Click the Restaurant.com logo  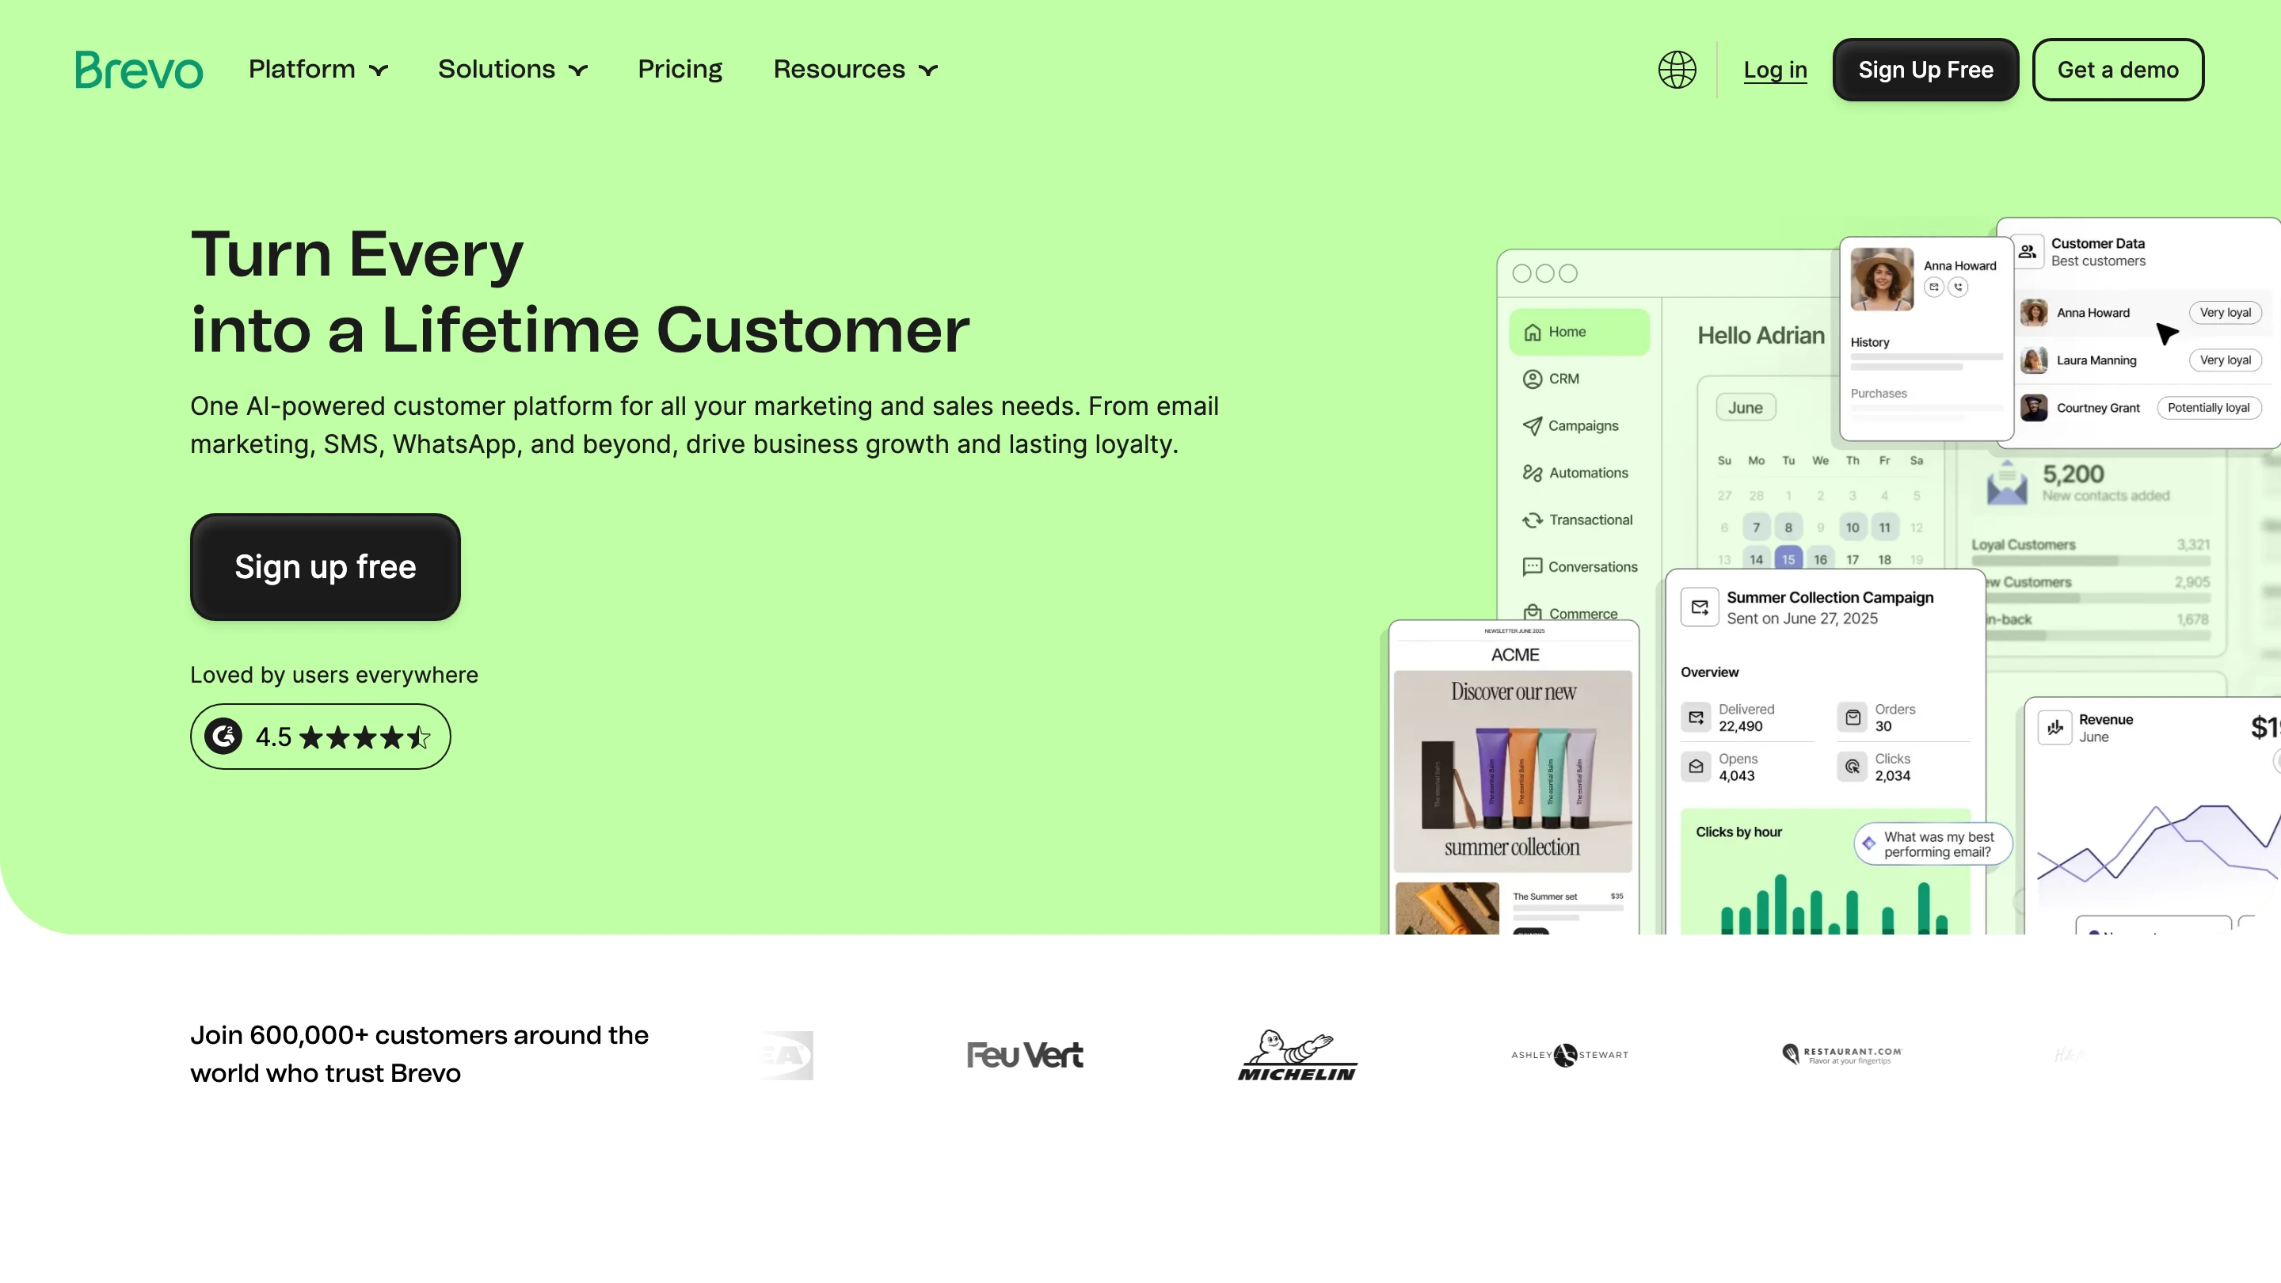click(x=1841, y=1055)
